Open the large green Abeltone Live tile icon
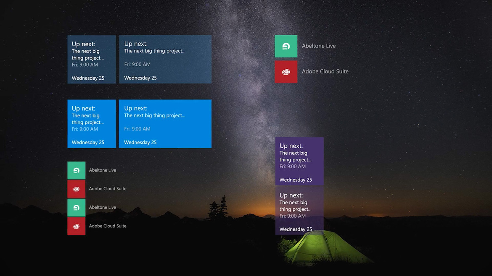The height and width of the screenshot is (276, 492). [x=286, y=46]
